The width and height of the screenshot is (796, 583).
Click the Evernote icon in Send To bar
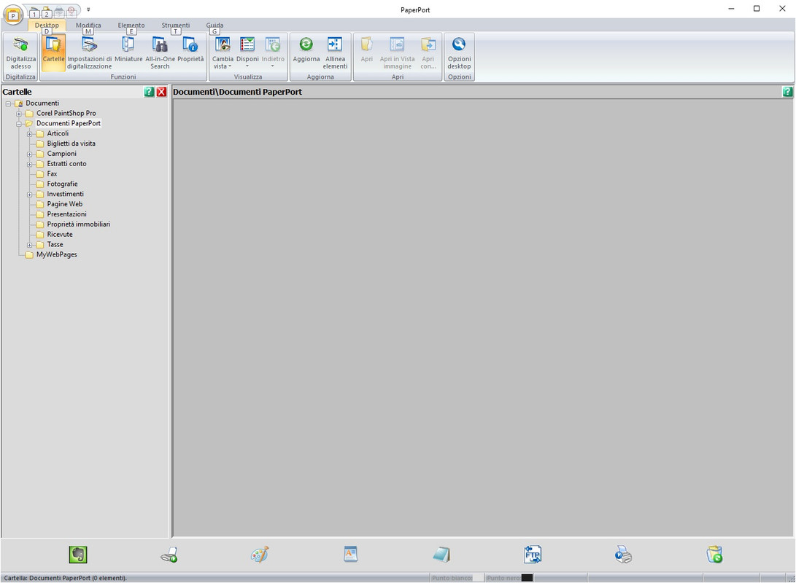78,555
